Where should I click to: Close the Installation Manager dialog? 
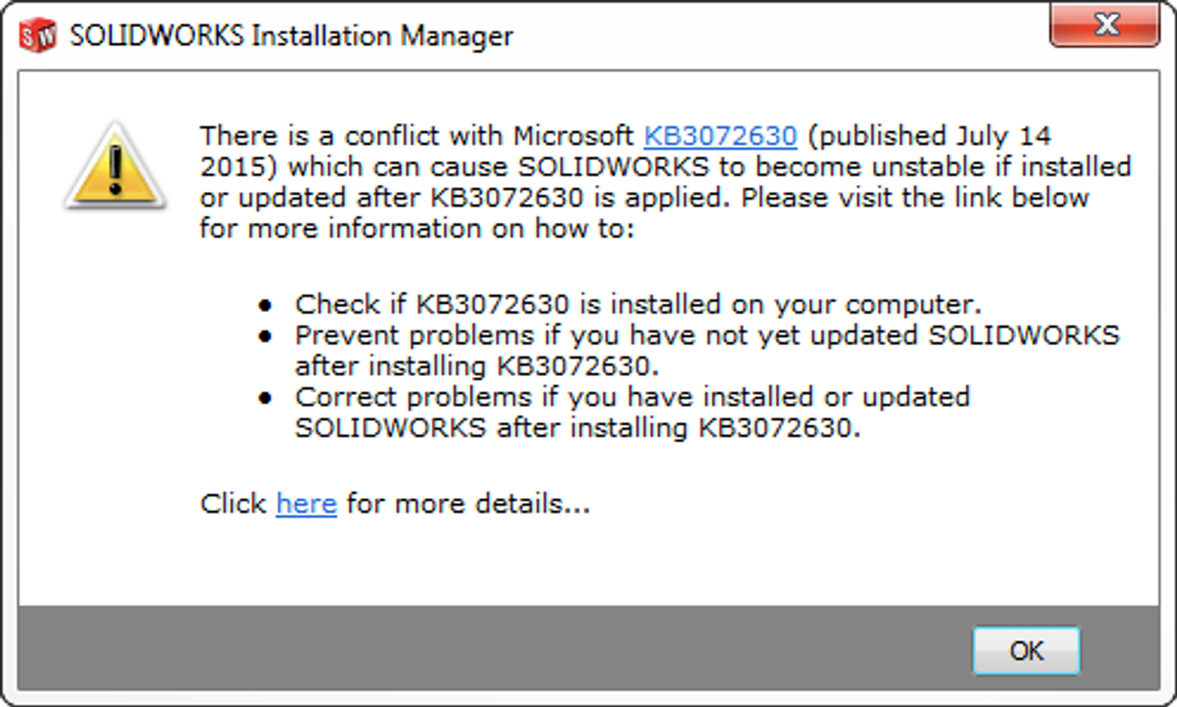(1104, 26)
